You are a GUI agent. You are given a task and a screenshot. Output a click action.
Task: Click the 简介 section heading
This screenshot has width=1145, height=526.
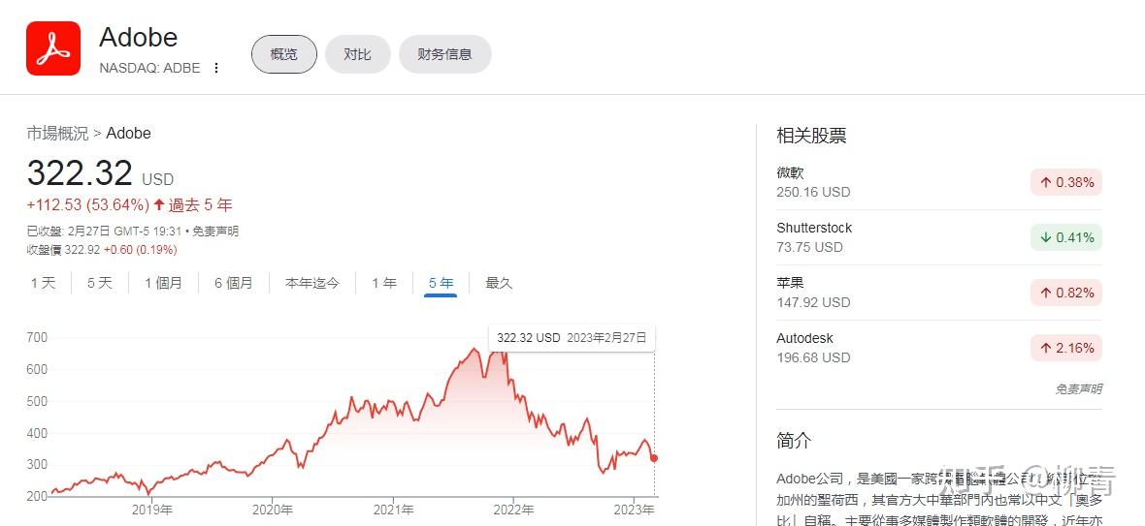click(794, 441)
